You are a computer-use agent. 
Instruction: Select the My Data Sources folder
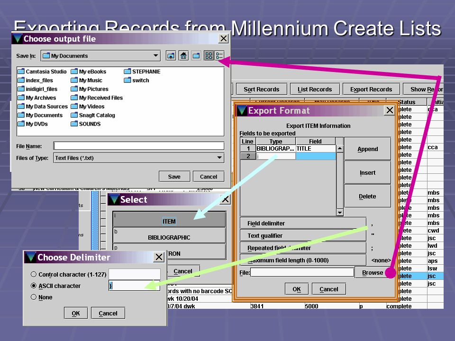(x=43, y=107)
